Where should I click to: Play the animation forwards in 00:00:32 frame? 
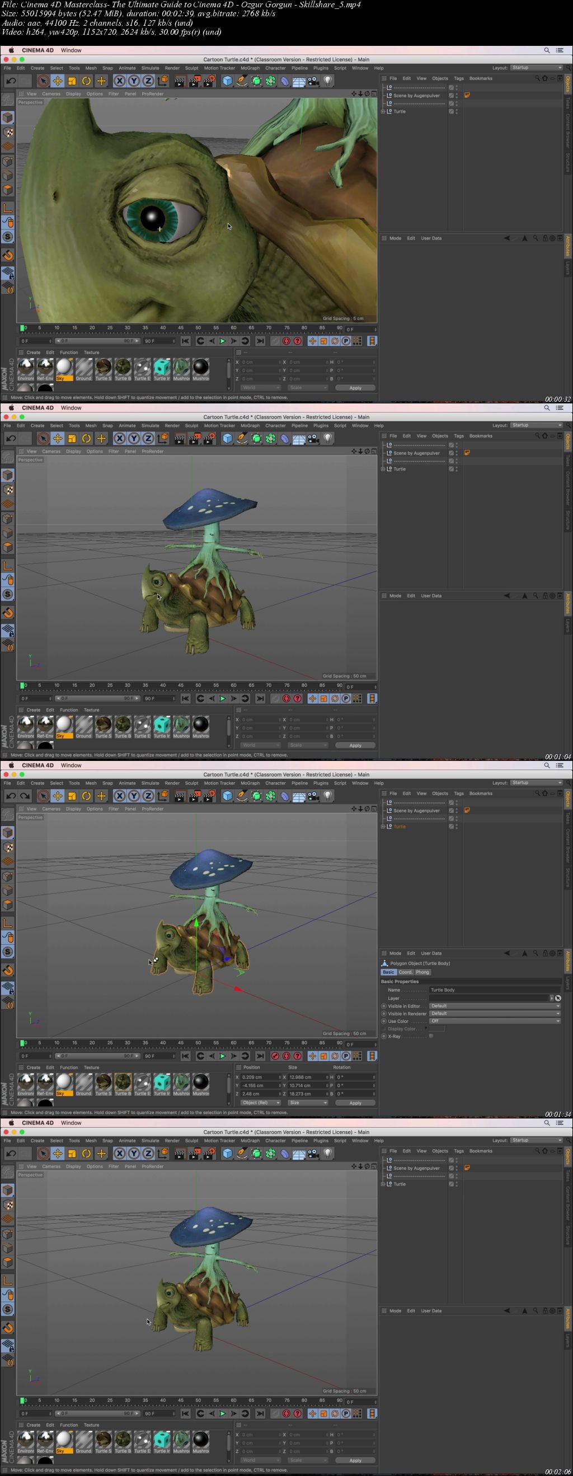click(x=222, y=341)
